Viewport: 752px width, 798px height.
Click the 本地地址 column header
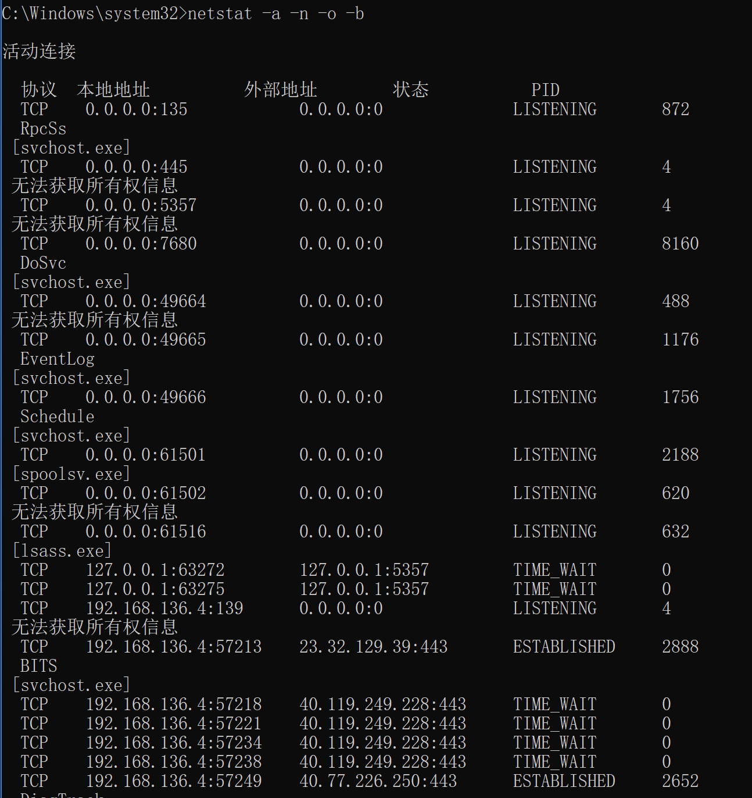pos(113,90)
